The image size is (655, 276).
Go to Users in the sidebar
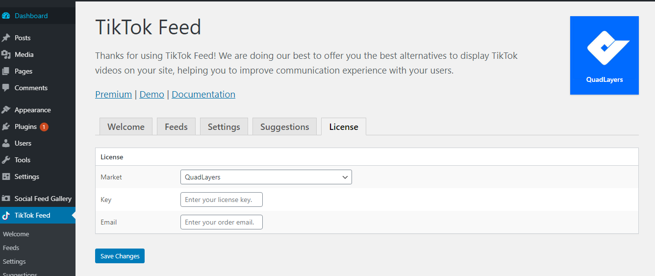click(38, 143)
